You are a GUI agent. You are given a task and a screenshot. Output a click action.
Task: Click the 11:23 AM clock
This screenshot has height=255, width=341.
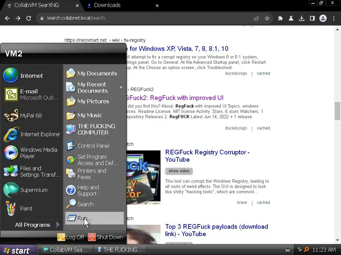pos(324,250)
